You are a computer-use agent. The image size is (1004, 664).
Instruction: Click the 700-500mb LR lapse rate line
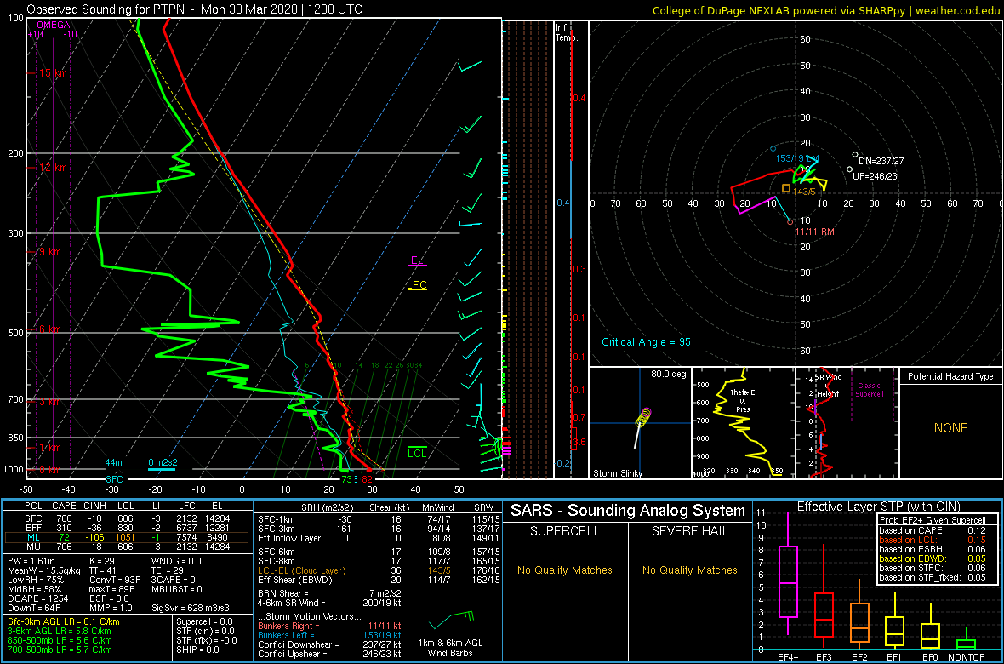pyautogui.click(x=60, y=650)
